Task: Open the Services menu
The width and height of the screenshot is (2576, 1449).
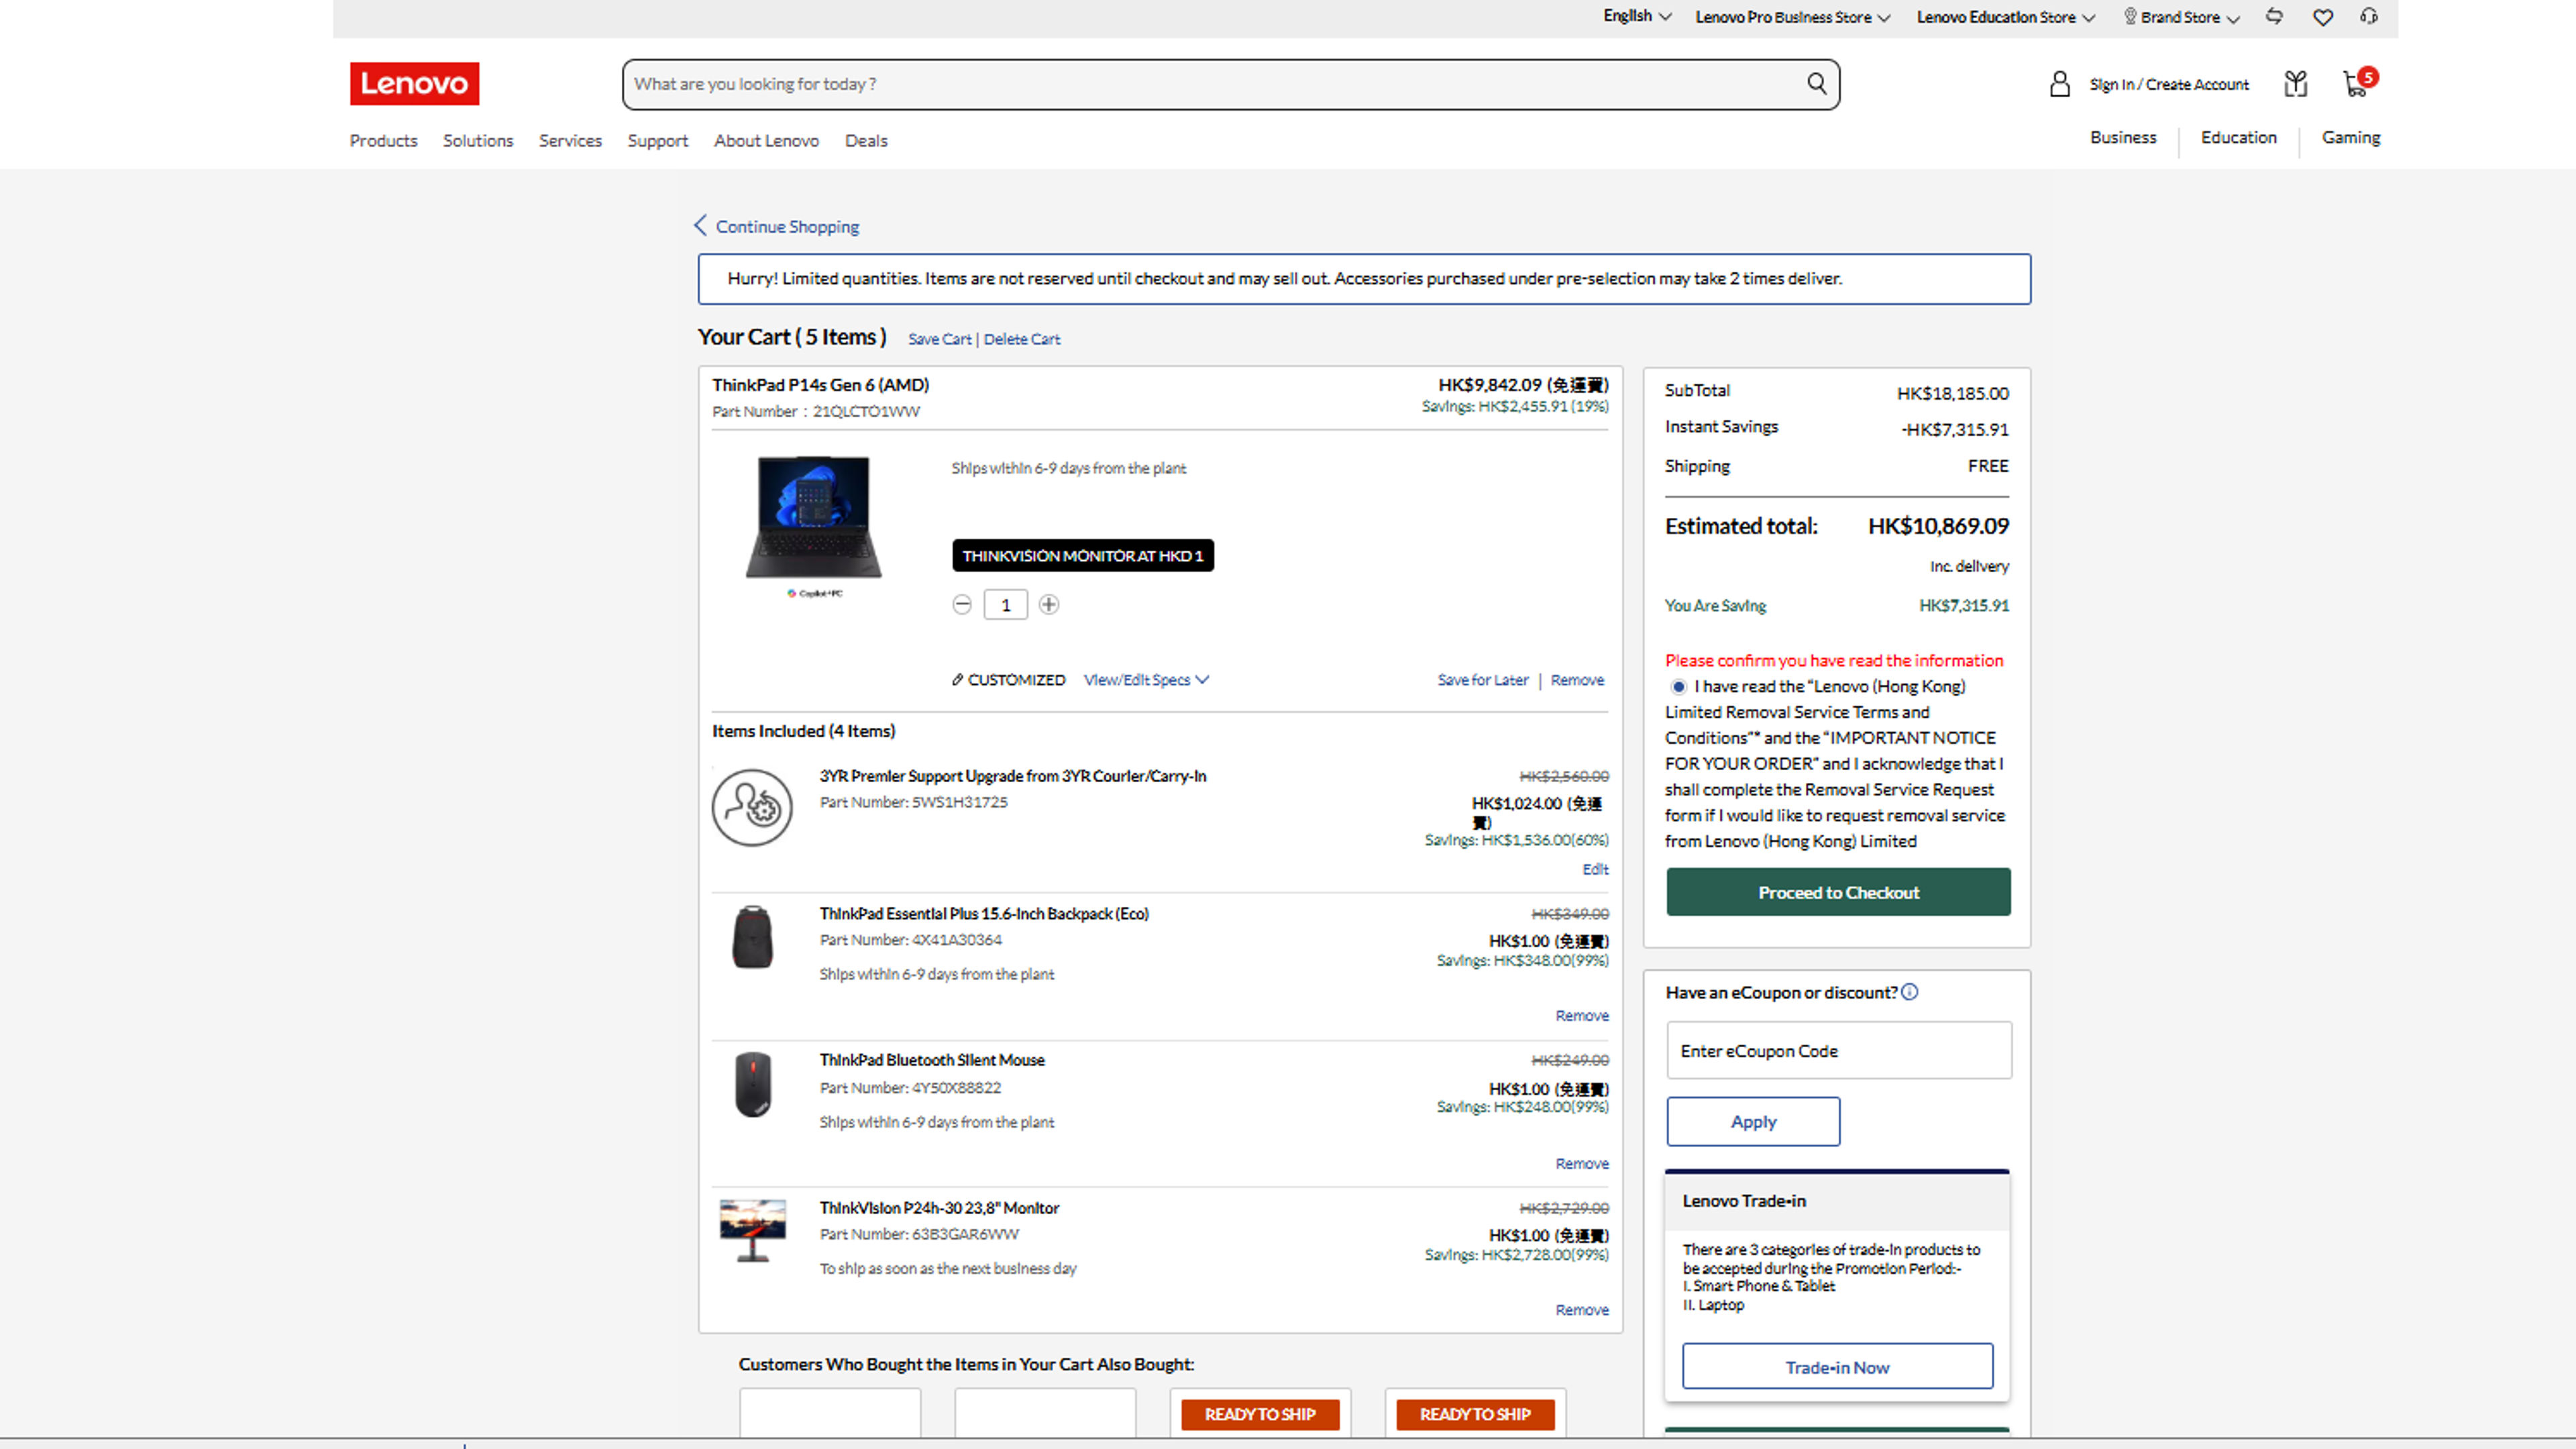Action: tap(570, 141)
